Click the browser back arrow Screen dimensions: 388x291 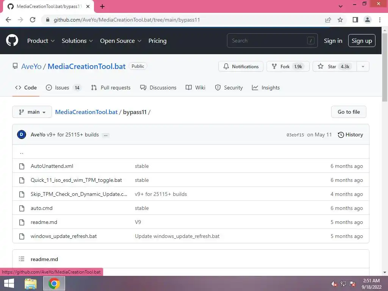coord(8,20)
